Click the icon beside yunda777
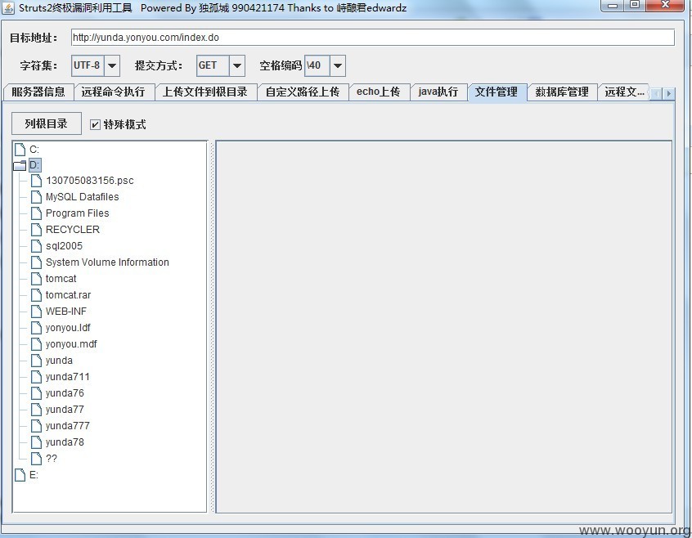The width and height of the screenshot is (692, 538). tap(36, 425)
